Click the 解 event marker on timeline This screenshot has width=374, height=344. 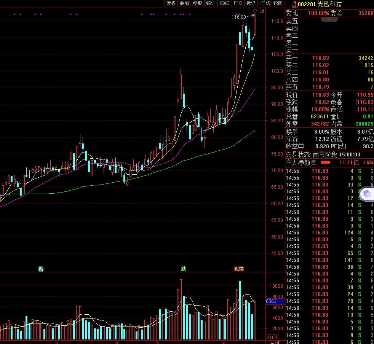41,269
